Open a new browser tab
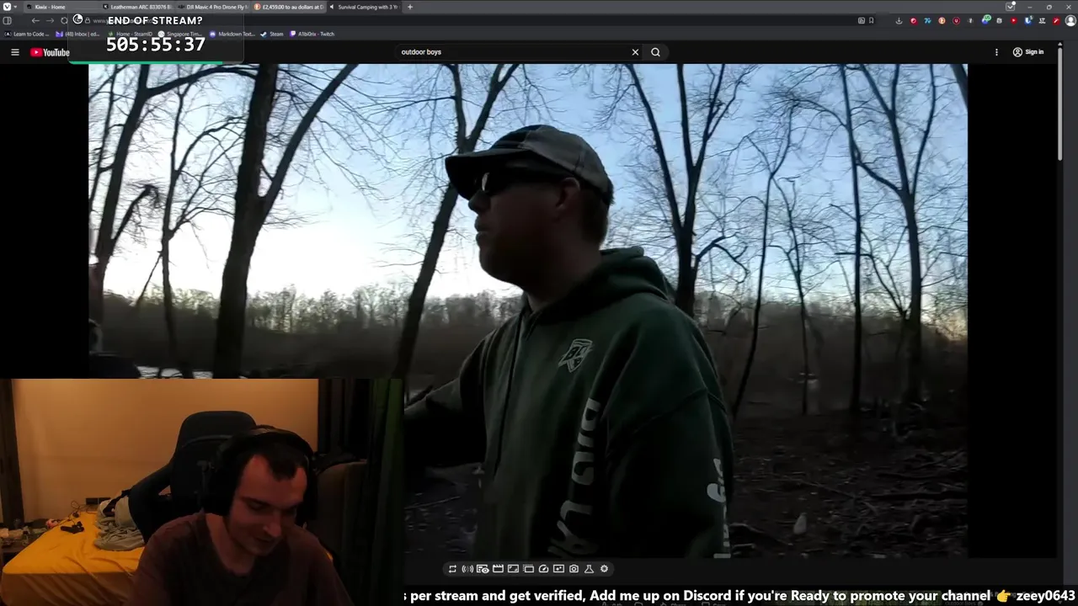 coord(410,7)
